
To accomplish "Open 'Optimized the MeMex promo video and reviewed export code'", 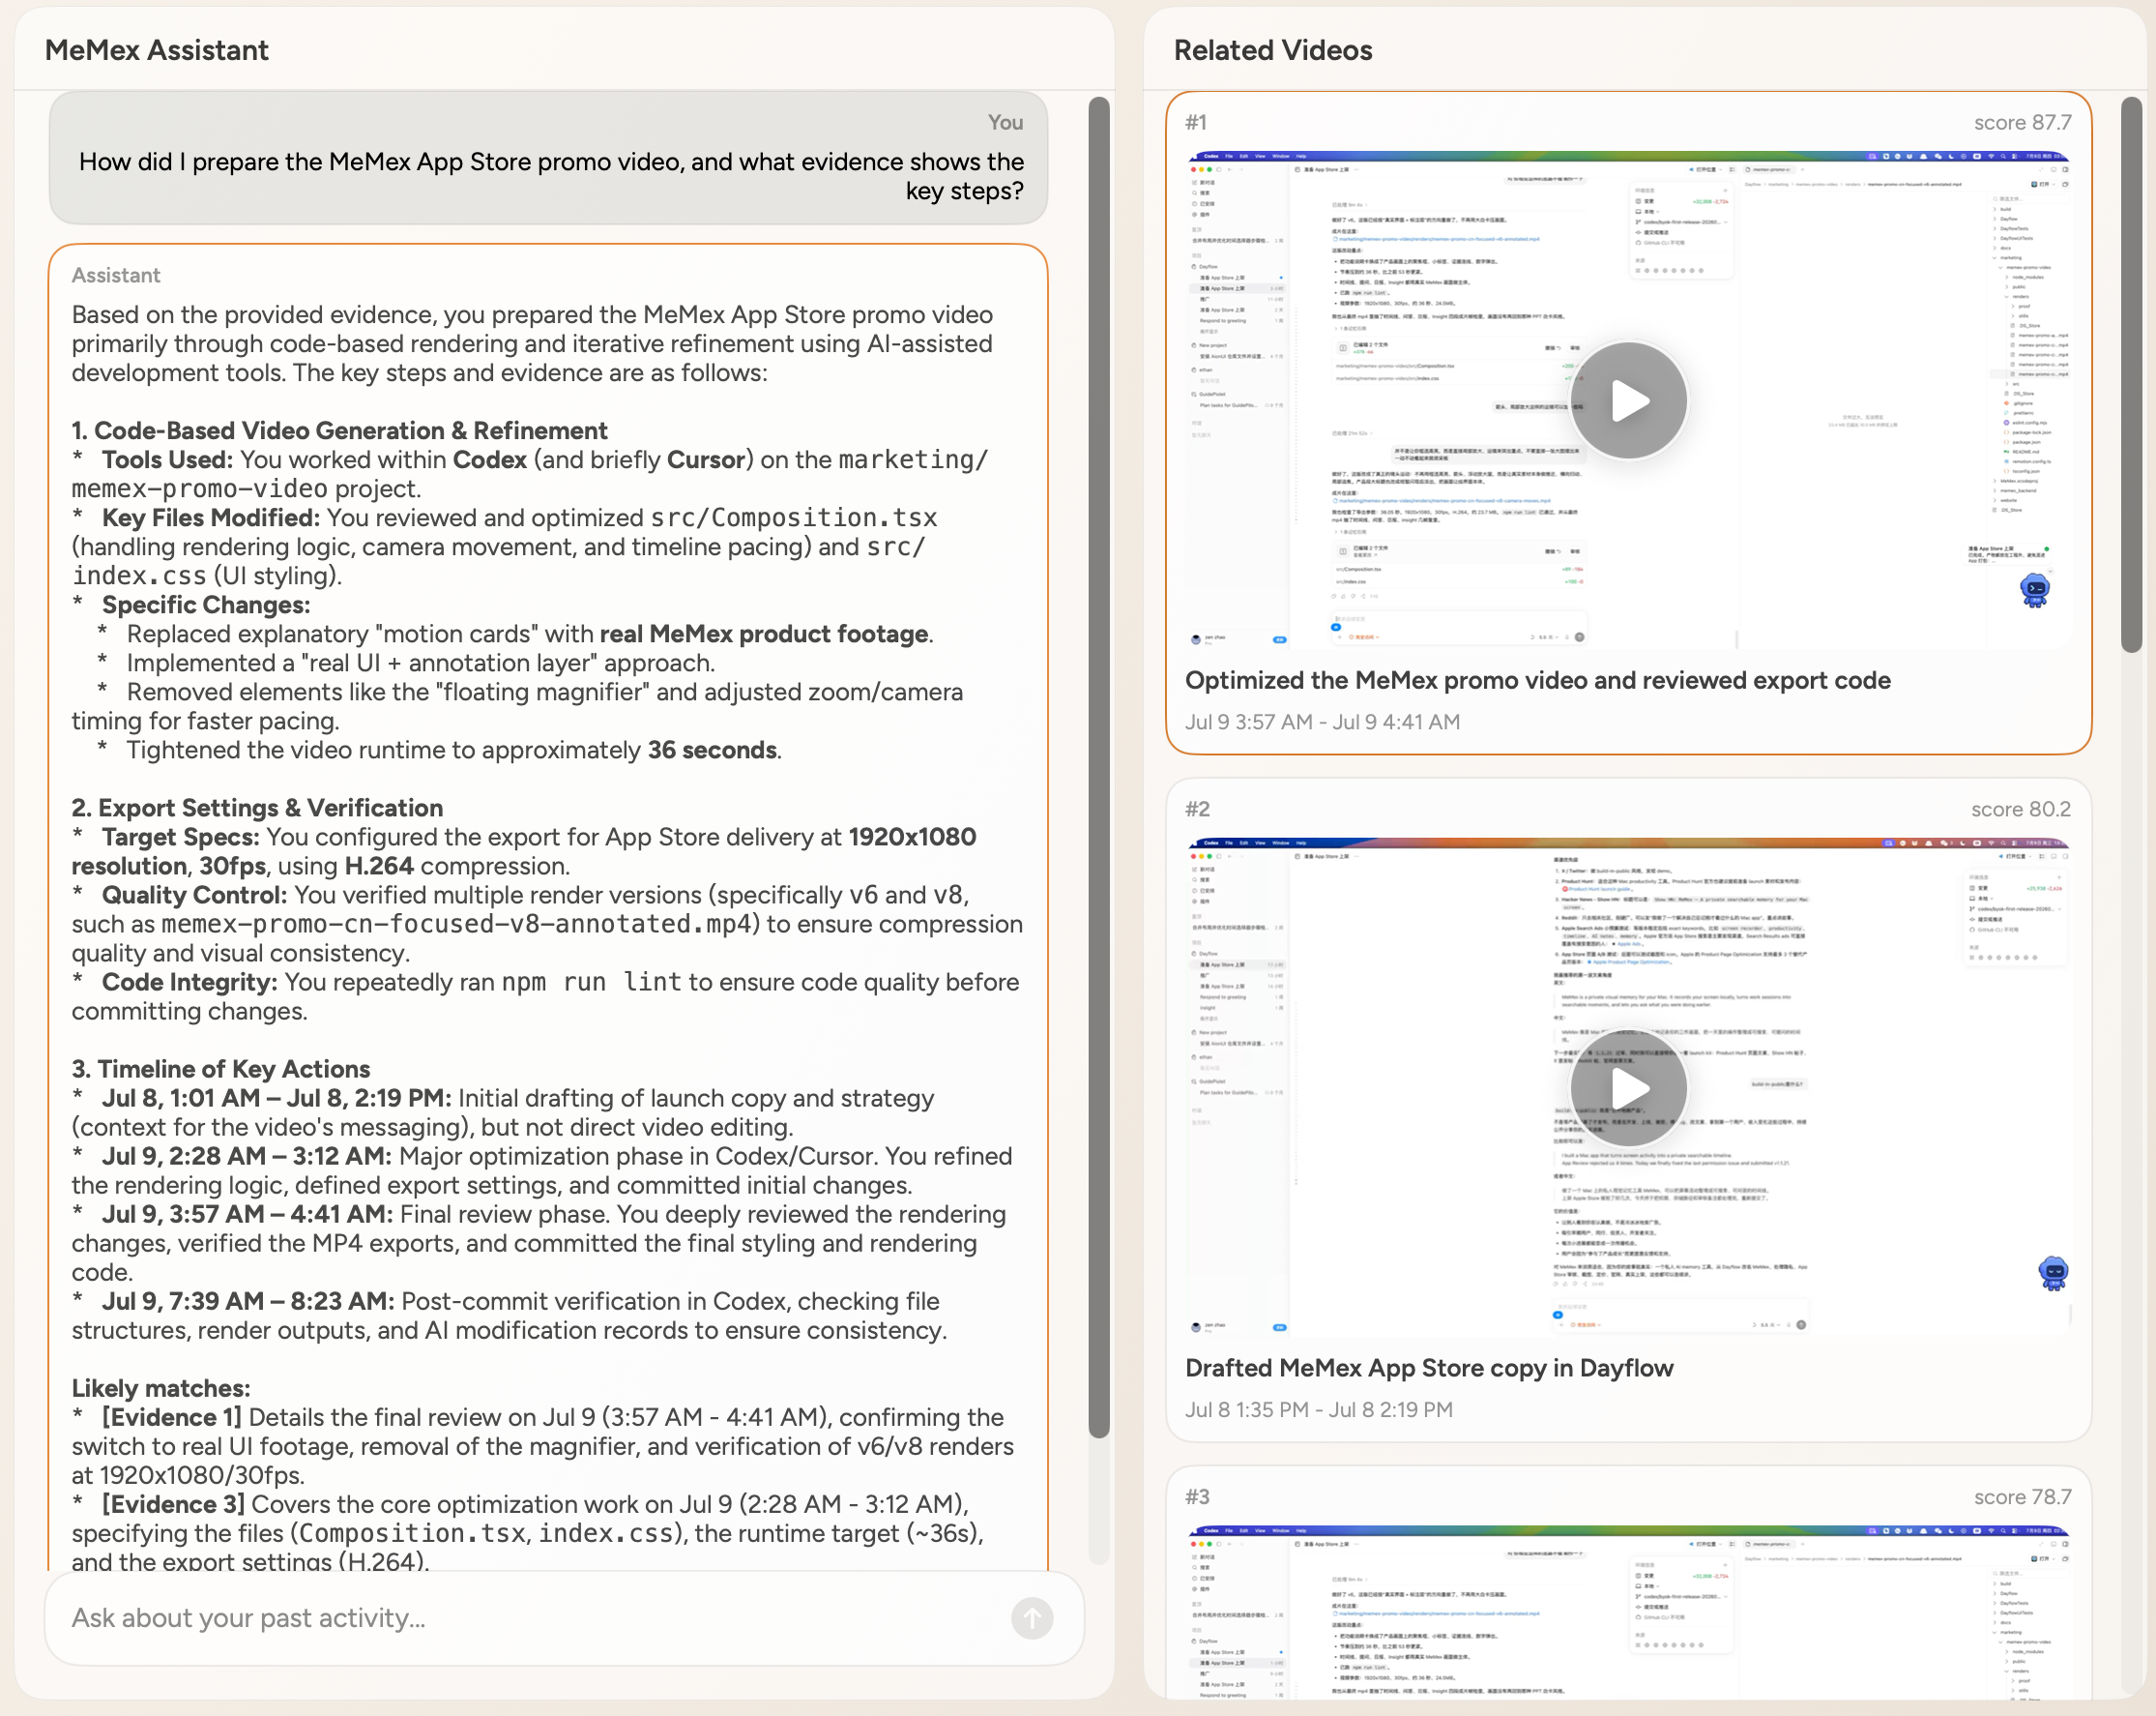I will pyautogui.click(x=1537, y=680).
